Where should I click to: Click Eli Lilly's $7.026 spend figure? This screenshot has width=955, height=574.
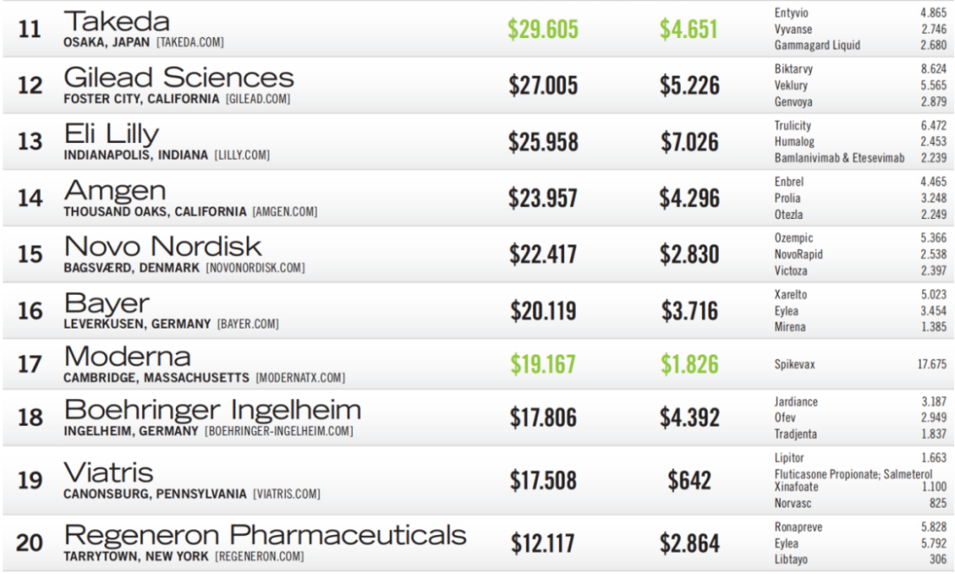point(689,141)
